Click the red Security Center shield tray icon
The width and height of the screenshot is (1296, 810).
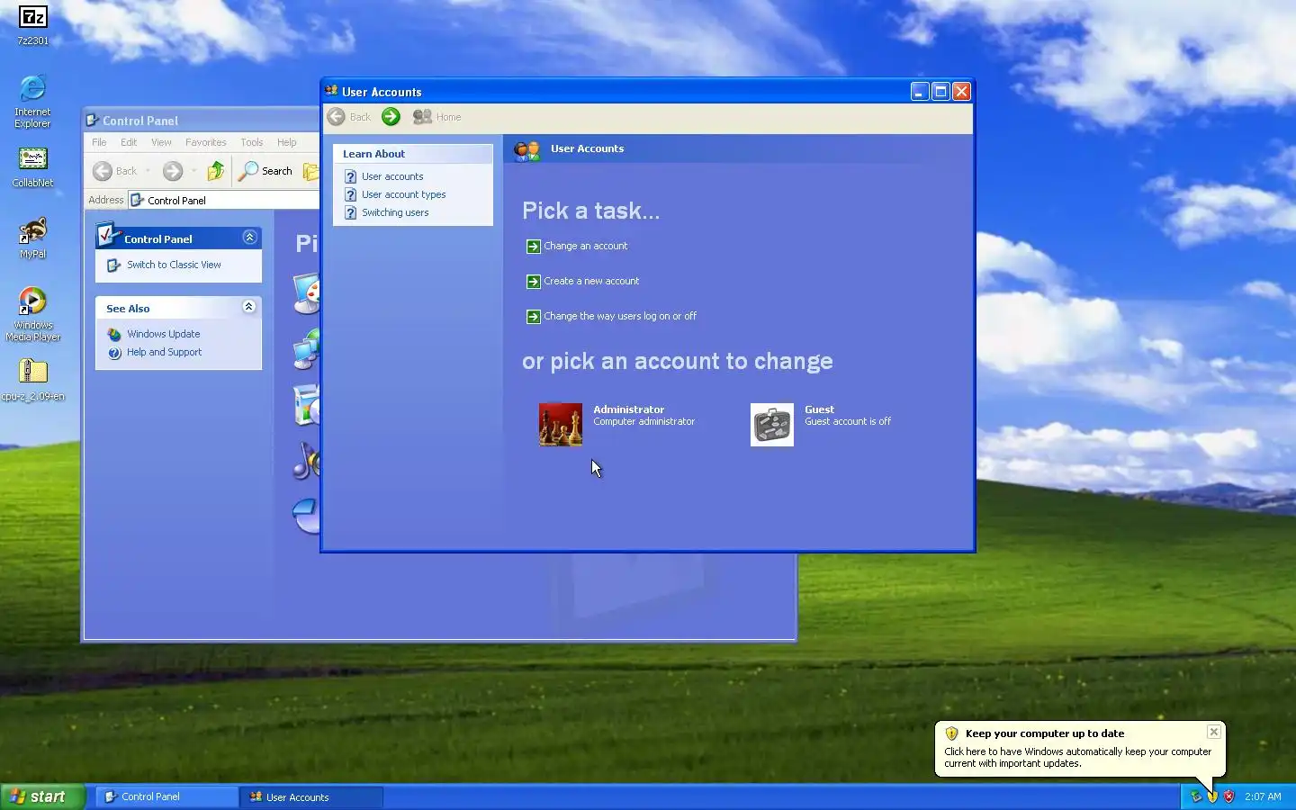pos(1228,796)
